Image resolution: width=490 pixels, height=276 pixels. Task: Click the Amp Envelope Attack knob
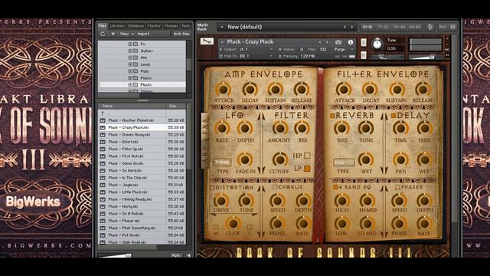click(x=223, y=90)
